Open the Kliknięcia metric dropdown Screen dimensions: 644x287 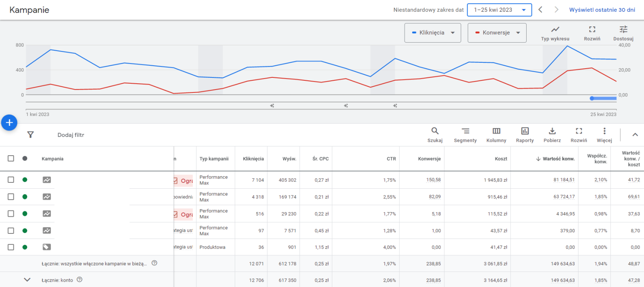tap(432, 33)
